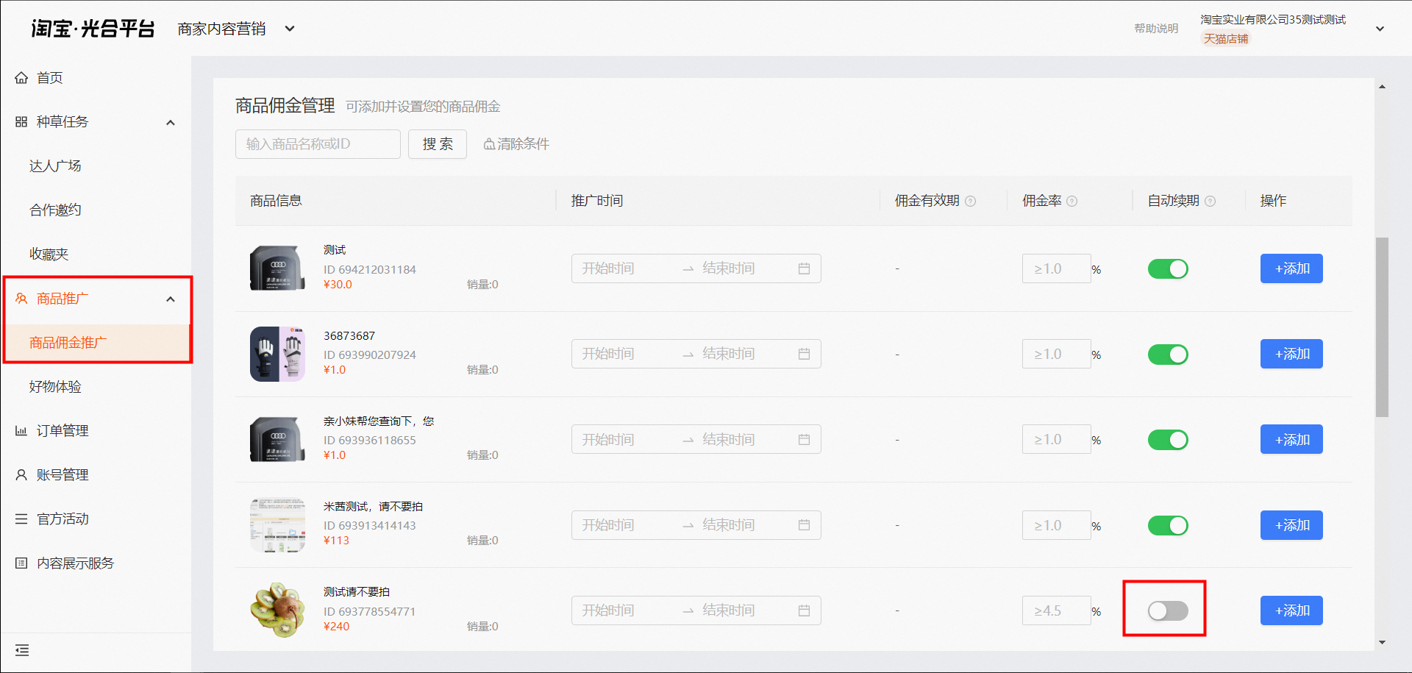Click the scroll-down arrow of the list
The width and height of the screenshot is (1412, 673).
[x=1382, y=642]
